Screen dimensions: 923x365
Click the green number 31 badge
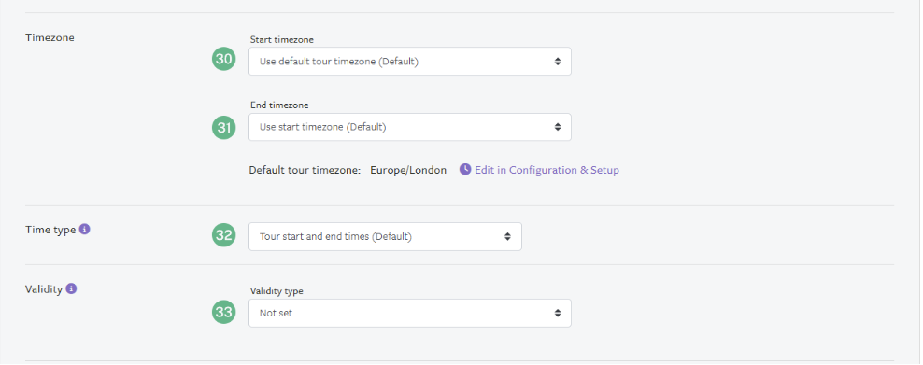[x=223, y=128]
